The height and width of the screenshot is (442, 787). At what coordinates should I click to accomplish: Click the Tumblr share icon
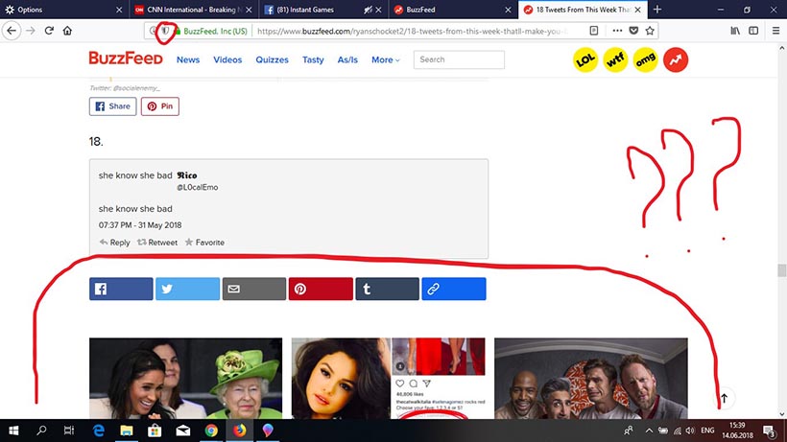tap(387, 289)
